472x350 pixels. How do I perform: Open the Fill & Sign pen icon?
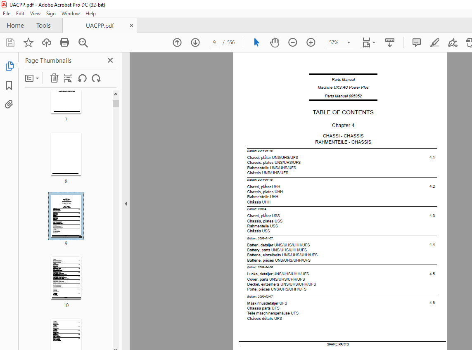click(453, 43)
